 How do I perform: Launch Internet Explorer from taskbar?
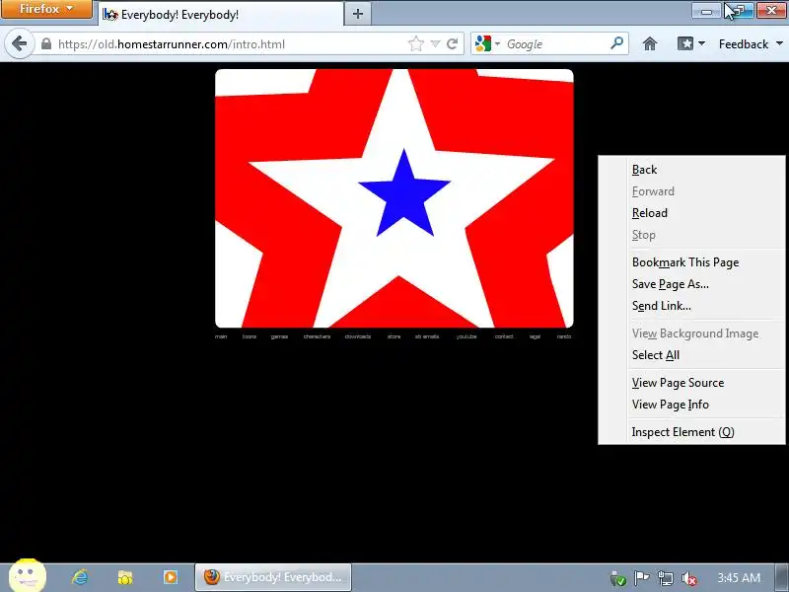pos(80,577)
